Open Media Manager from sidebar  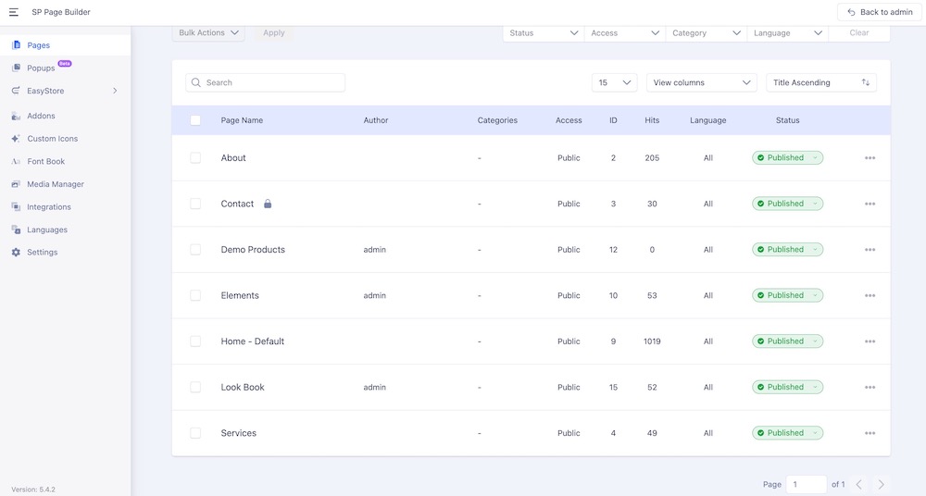[x=56, y=184]
